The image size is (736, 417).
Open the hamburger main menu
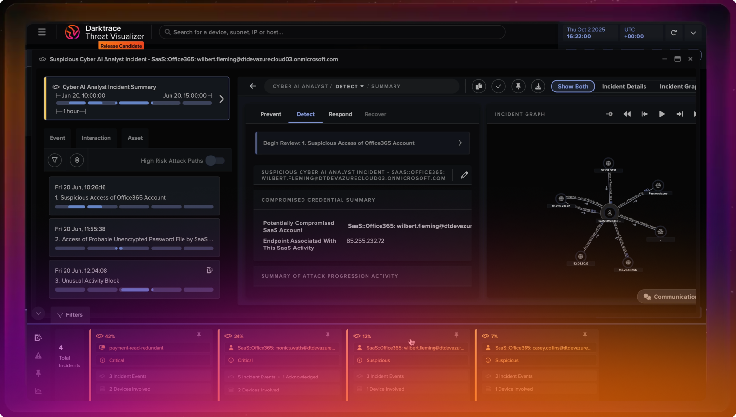tap(42, 32)
